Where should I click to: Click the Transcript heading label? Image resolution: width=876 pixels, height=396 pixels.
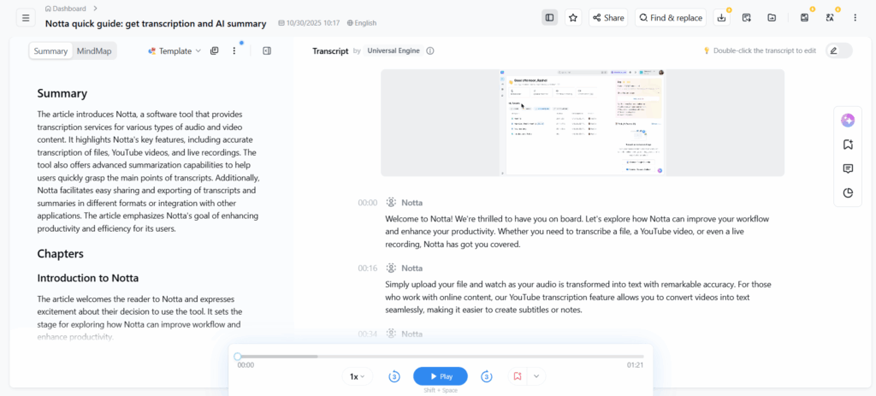(330, 50)
